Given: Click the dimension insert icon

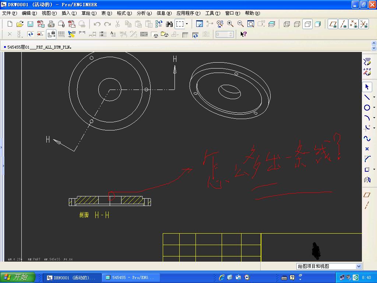Looking at the screenshot, I should [x=82, y=33].
